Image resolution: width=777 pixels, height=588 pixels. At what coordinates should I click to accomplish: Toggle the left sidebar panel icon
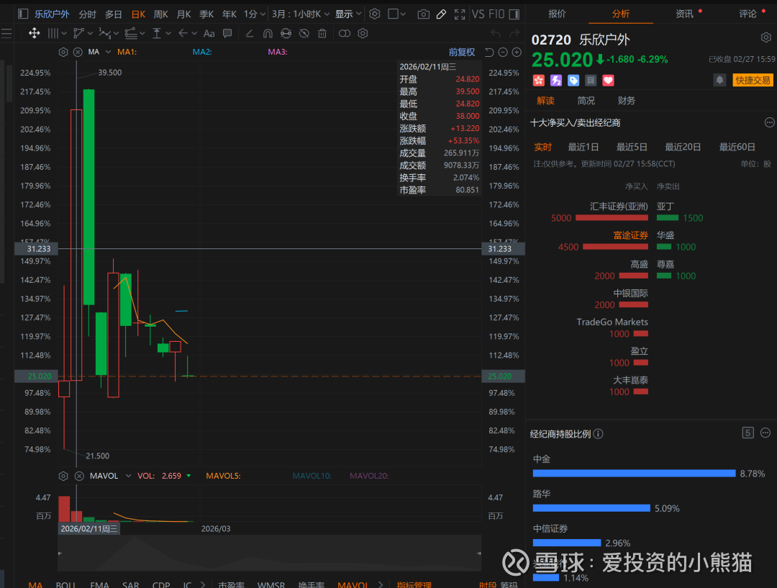click(23, 14)
